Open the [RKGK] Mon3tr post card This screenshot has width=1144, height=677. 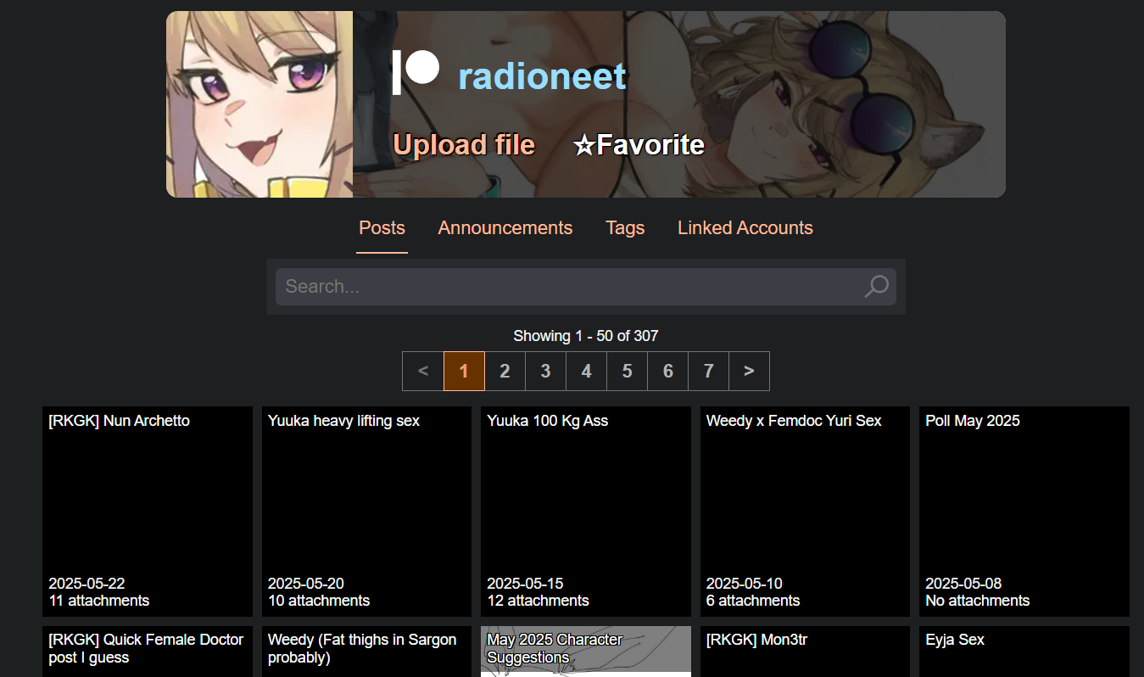[805, 652]
